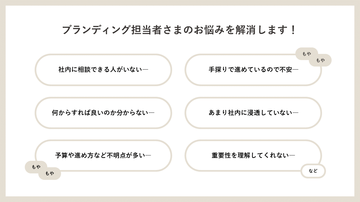Select the 手探りで進めているので不安 bubble

253,70
